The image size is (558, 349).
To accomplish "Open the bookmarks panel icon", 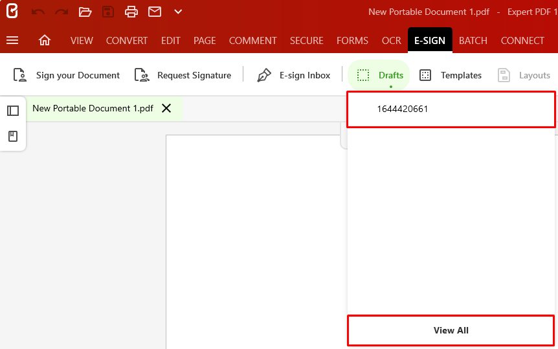I will coord(13,136).
